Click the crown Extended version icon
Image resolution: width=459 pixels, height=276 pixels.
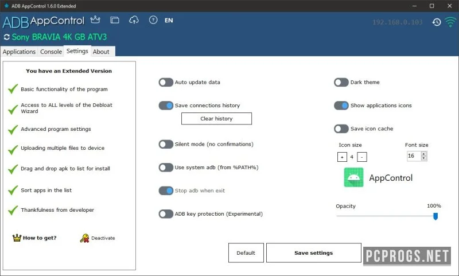(x=95, y=20)
